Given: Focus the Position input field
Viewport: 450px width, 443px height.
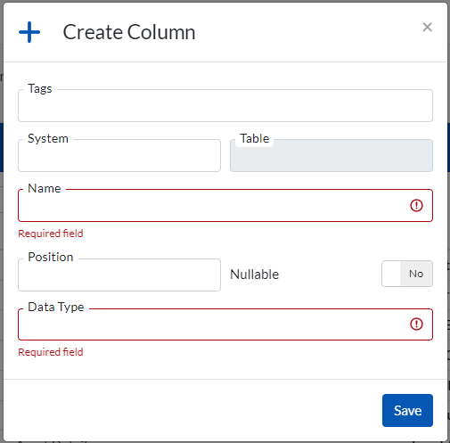Looking at the screenshot, I should click(119, 275).
